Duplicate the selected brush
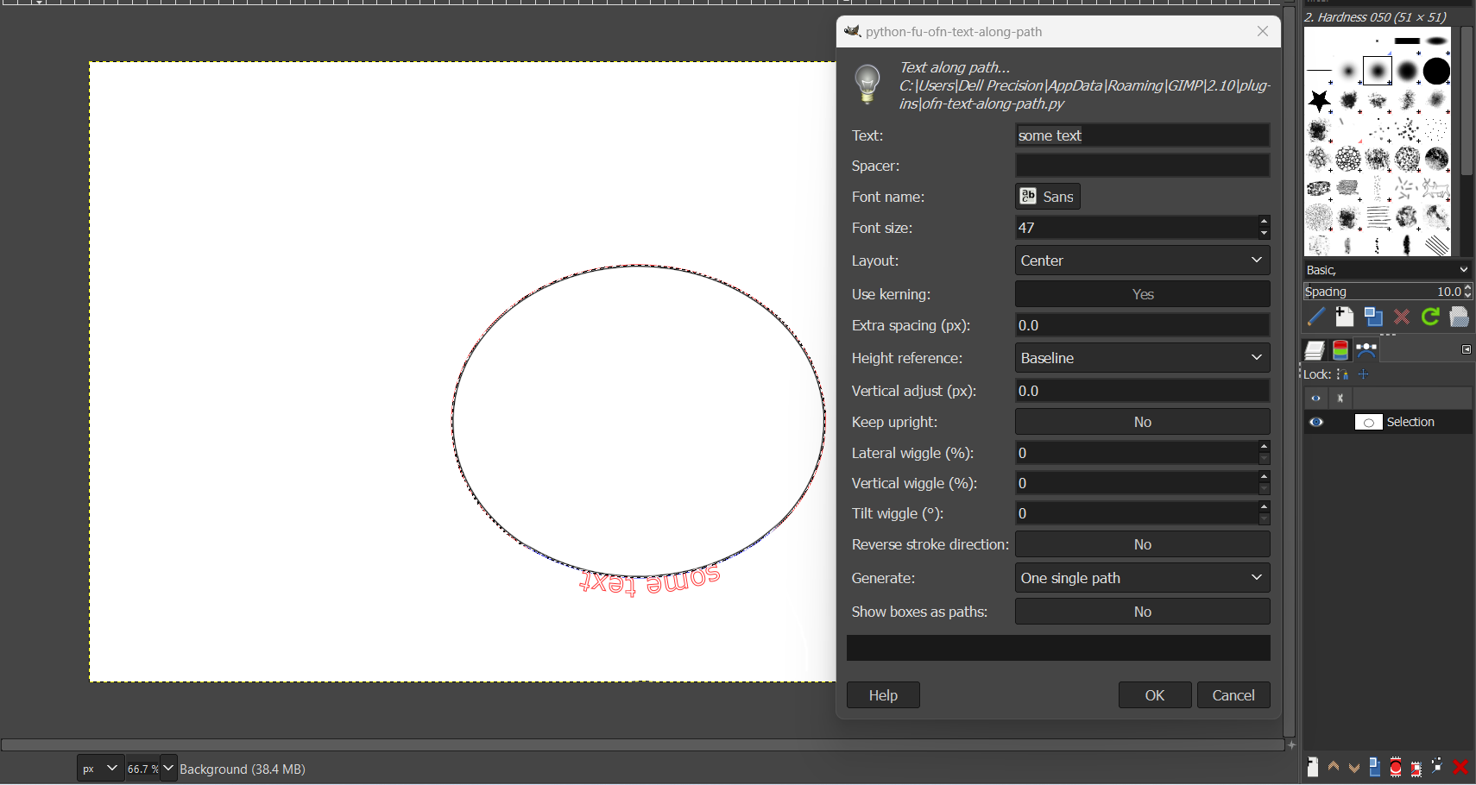Viewport: 1476px width, 785px height. pyautogui.click(x=1373, y=317)
